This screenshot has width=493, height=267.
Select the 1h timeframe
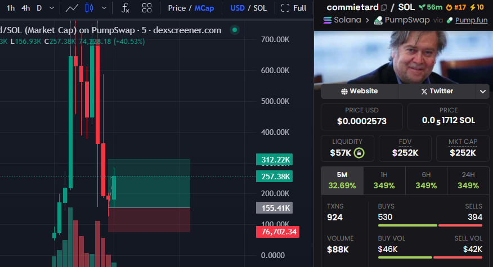pos(11,8)
